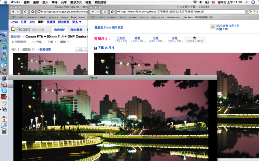This screenshot has height=161, width=259.
Task: Open the 編輯 menu in menu bar
Action: point(36,2)
